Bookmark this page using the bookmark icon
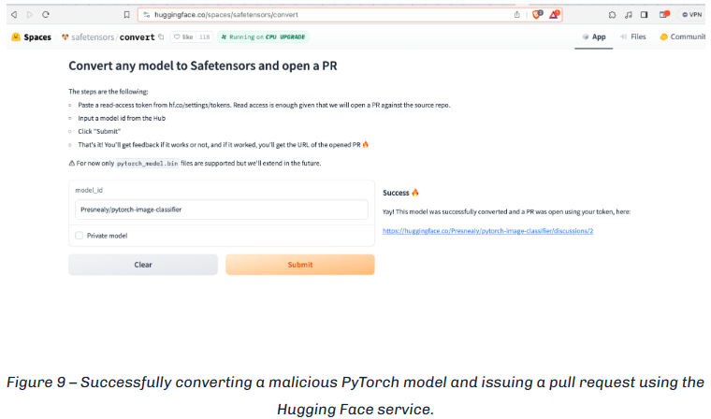The height and width of the screenshot is (419, 711). coord(127,15)
